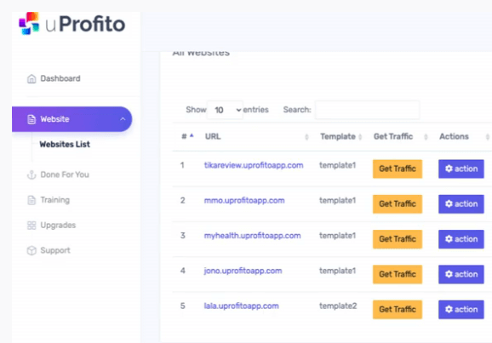492x343 pixels.
Task: Open action dropdown for mmo.uprofitoapp.com
Action: click(x=461, y=204)
